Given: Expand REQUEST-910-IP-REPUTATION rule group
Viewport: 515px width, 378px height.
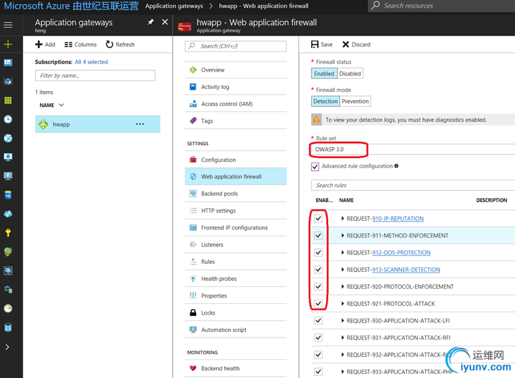Looking at the screenshot, I should point(343,219).
